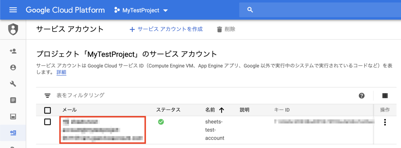Open the wrench tools sidebar icon
This screenshot has width=401, height=148.
tap(13, 84)
